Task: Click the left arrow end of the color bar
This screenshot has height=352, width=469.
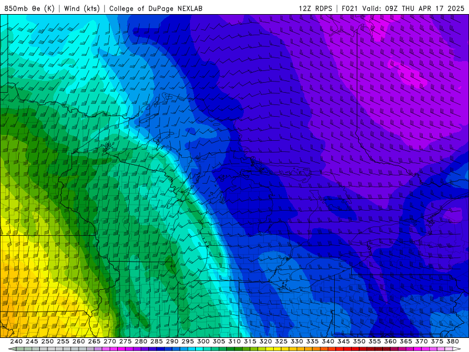Action: [x=12, y=349]
